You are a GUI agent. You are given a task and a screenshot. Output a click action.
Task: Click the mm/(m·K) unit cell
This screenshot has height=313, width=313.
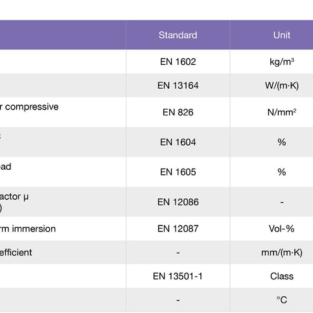click(x=282, y=253)
